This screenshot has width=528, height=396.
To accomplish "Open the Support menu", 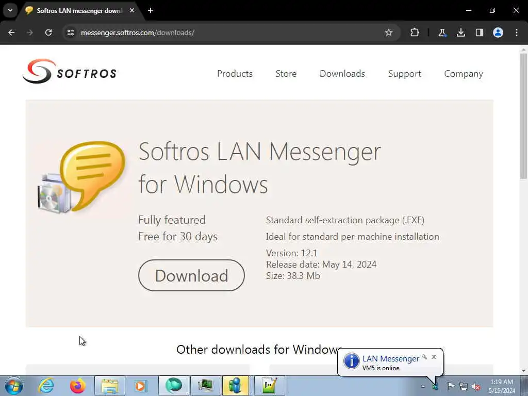I will coord(404,73).
